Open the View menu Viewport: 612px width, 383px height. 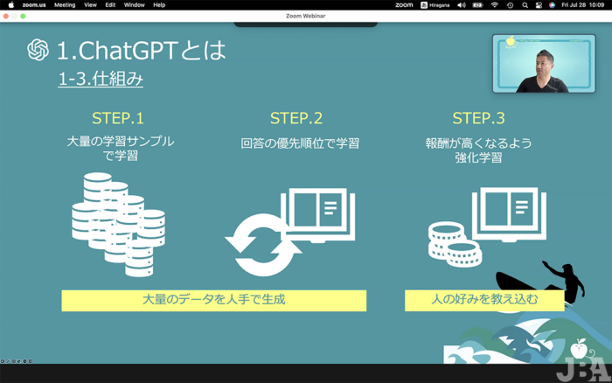pos(90,5)
